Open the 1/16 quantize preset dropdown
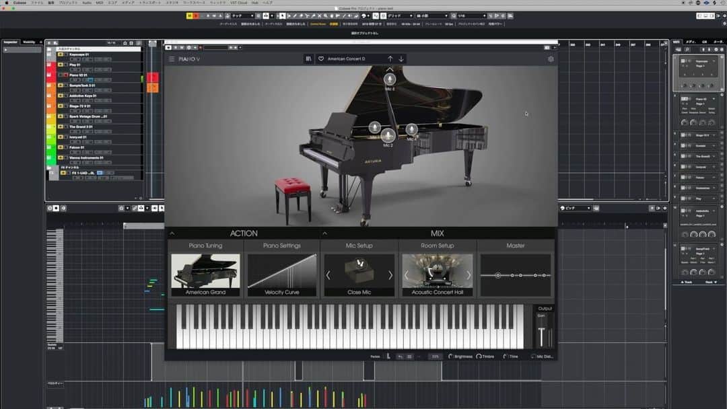Viewport: 727px width, 409px height. coord(472,15)
